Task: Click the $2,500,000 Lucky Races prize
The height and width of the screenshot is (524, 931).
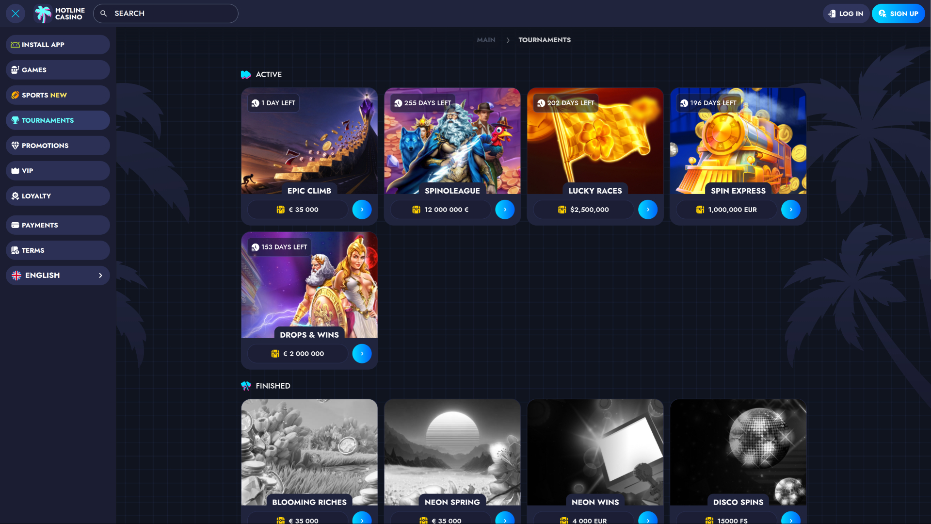Action: click(584, 210)
